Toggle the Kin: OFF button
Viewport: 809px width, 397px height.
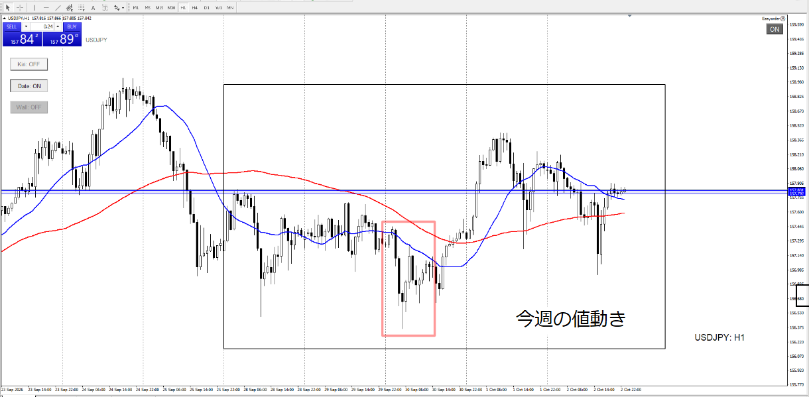click(x=29, y=64)
